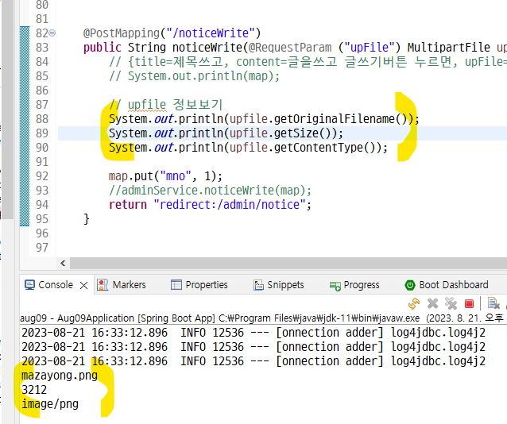Click Remove All Terminated Launches double-X icon

[451, 303]
